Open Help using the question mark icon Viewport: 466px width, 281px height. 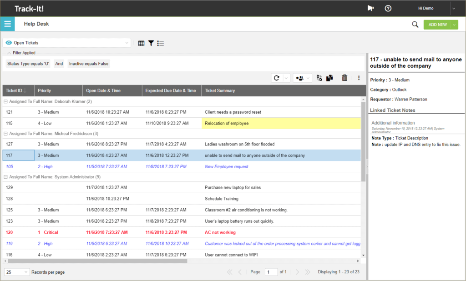pos(388,8)
